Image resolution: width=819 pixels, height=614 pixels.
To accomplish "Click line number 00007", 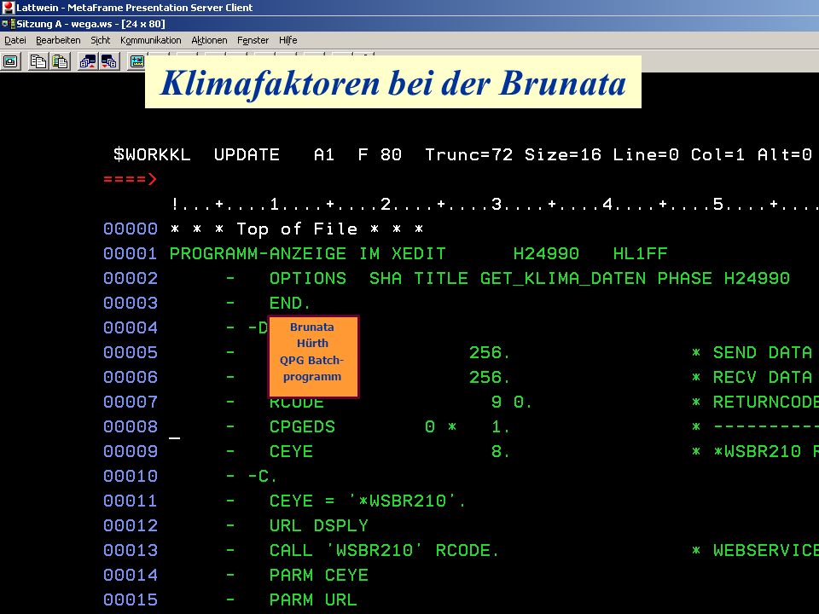I will pos(131,402).
